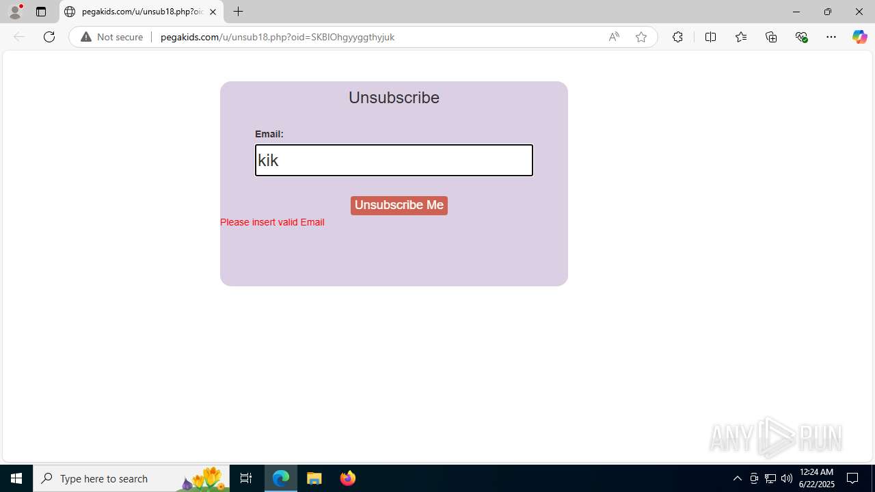This screenshot has height=492, width=875.
Task: Open the Collections icon
Action: pos(771,37)
